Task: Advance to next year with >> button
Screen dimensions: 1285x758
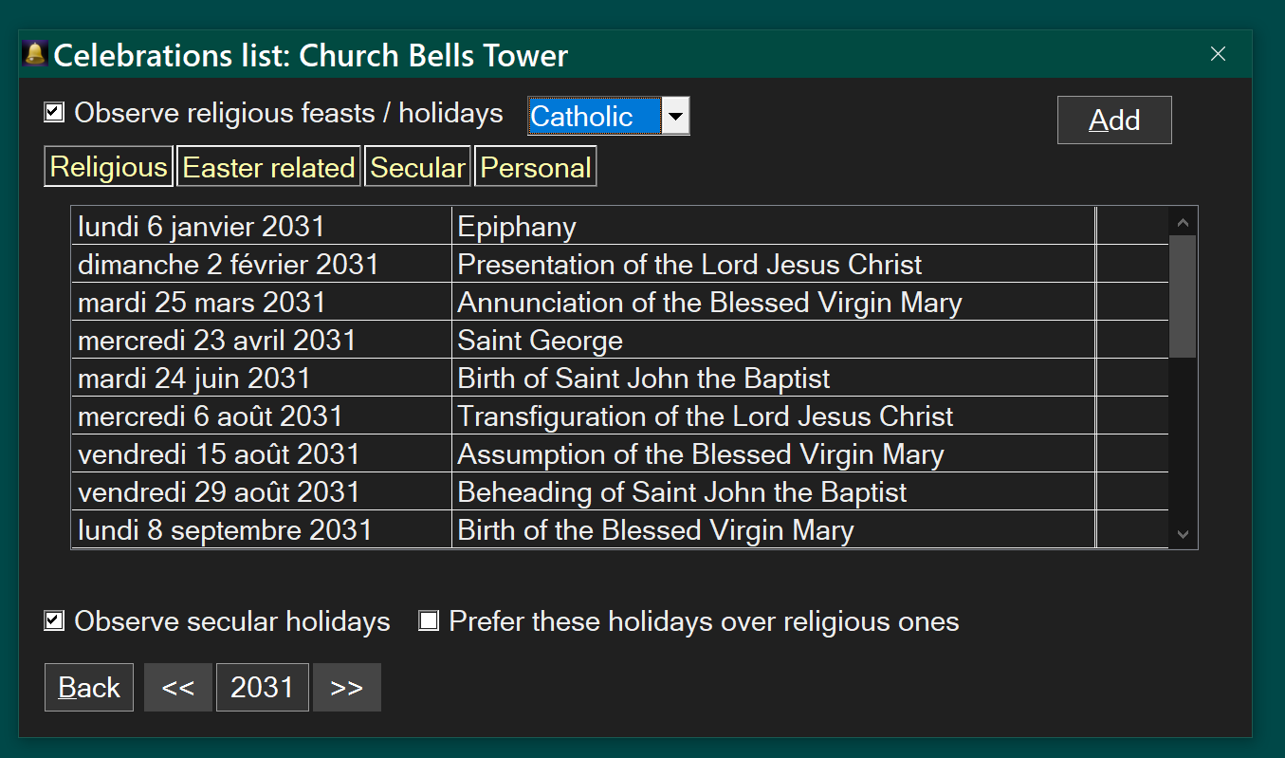Action: 347,687
